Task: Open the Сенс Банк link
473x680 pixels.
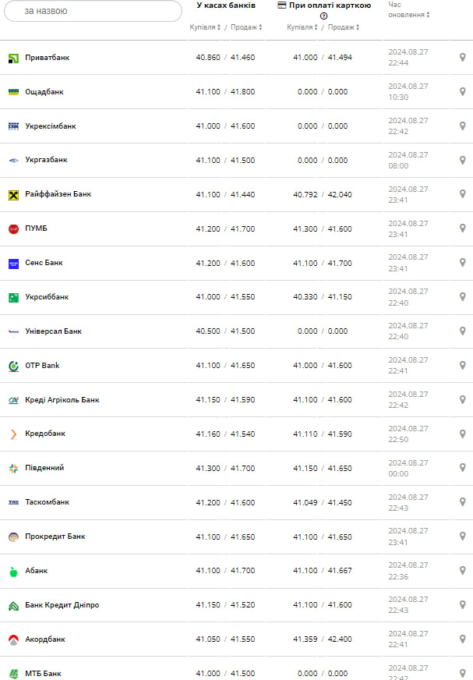Action: pos(44,263)
